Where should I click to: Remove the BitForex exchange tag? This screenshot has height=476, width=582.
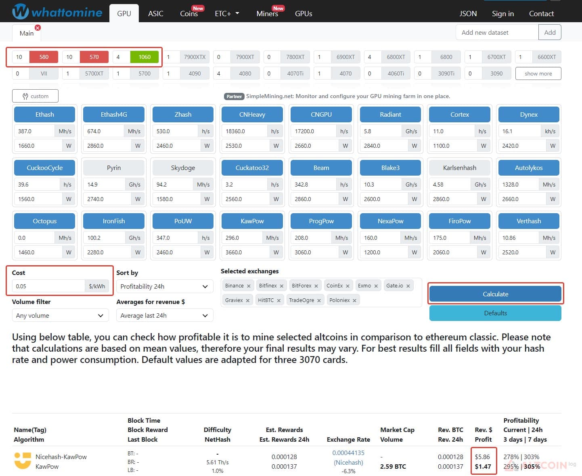coord(316,286)
